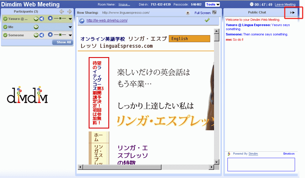
Task: Click the Public Chat panel title
Action: coord(257,12)
